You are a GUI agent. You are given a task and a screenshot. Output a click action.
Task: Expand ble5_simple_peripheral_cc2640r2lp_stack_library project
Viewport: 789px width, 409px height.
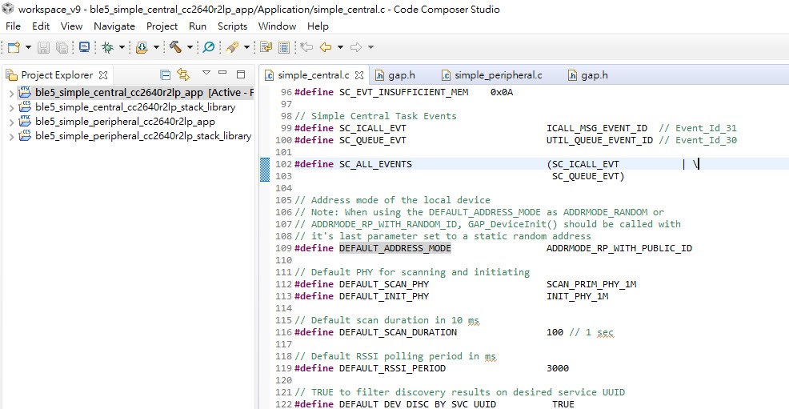point(11,136)
